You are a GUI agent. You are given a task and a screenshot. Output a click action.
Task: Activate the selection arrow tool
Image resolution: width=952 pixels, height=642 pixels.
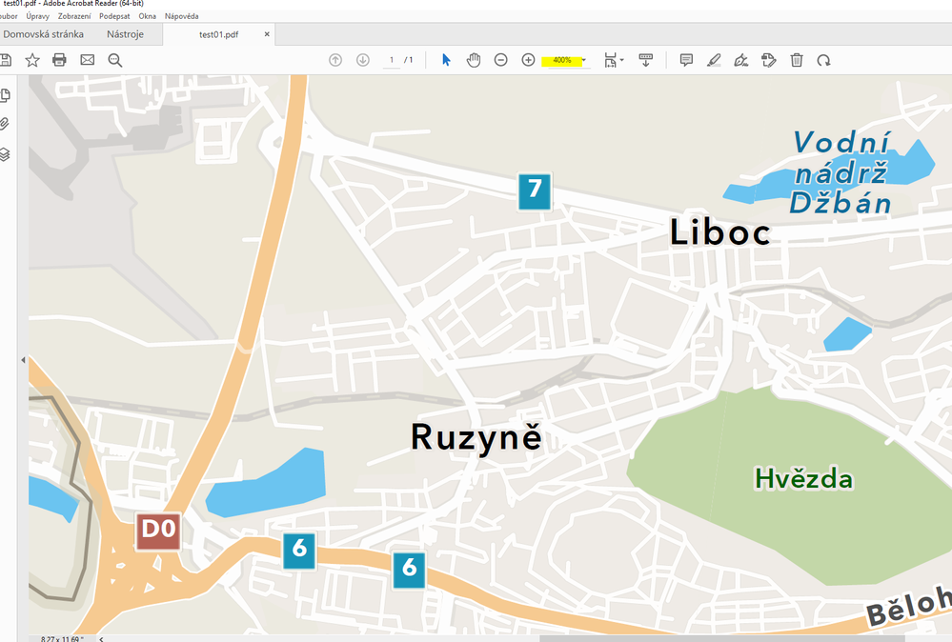(x=446, y=60)
